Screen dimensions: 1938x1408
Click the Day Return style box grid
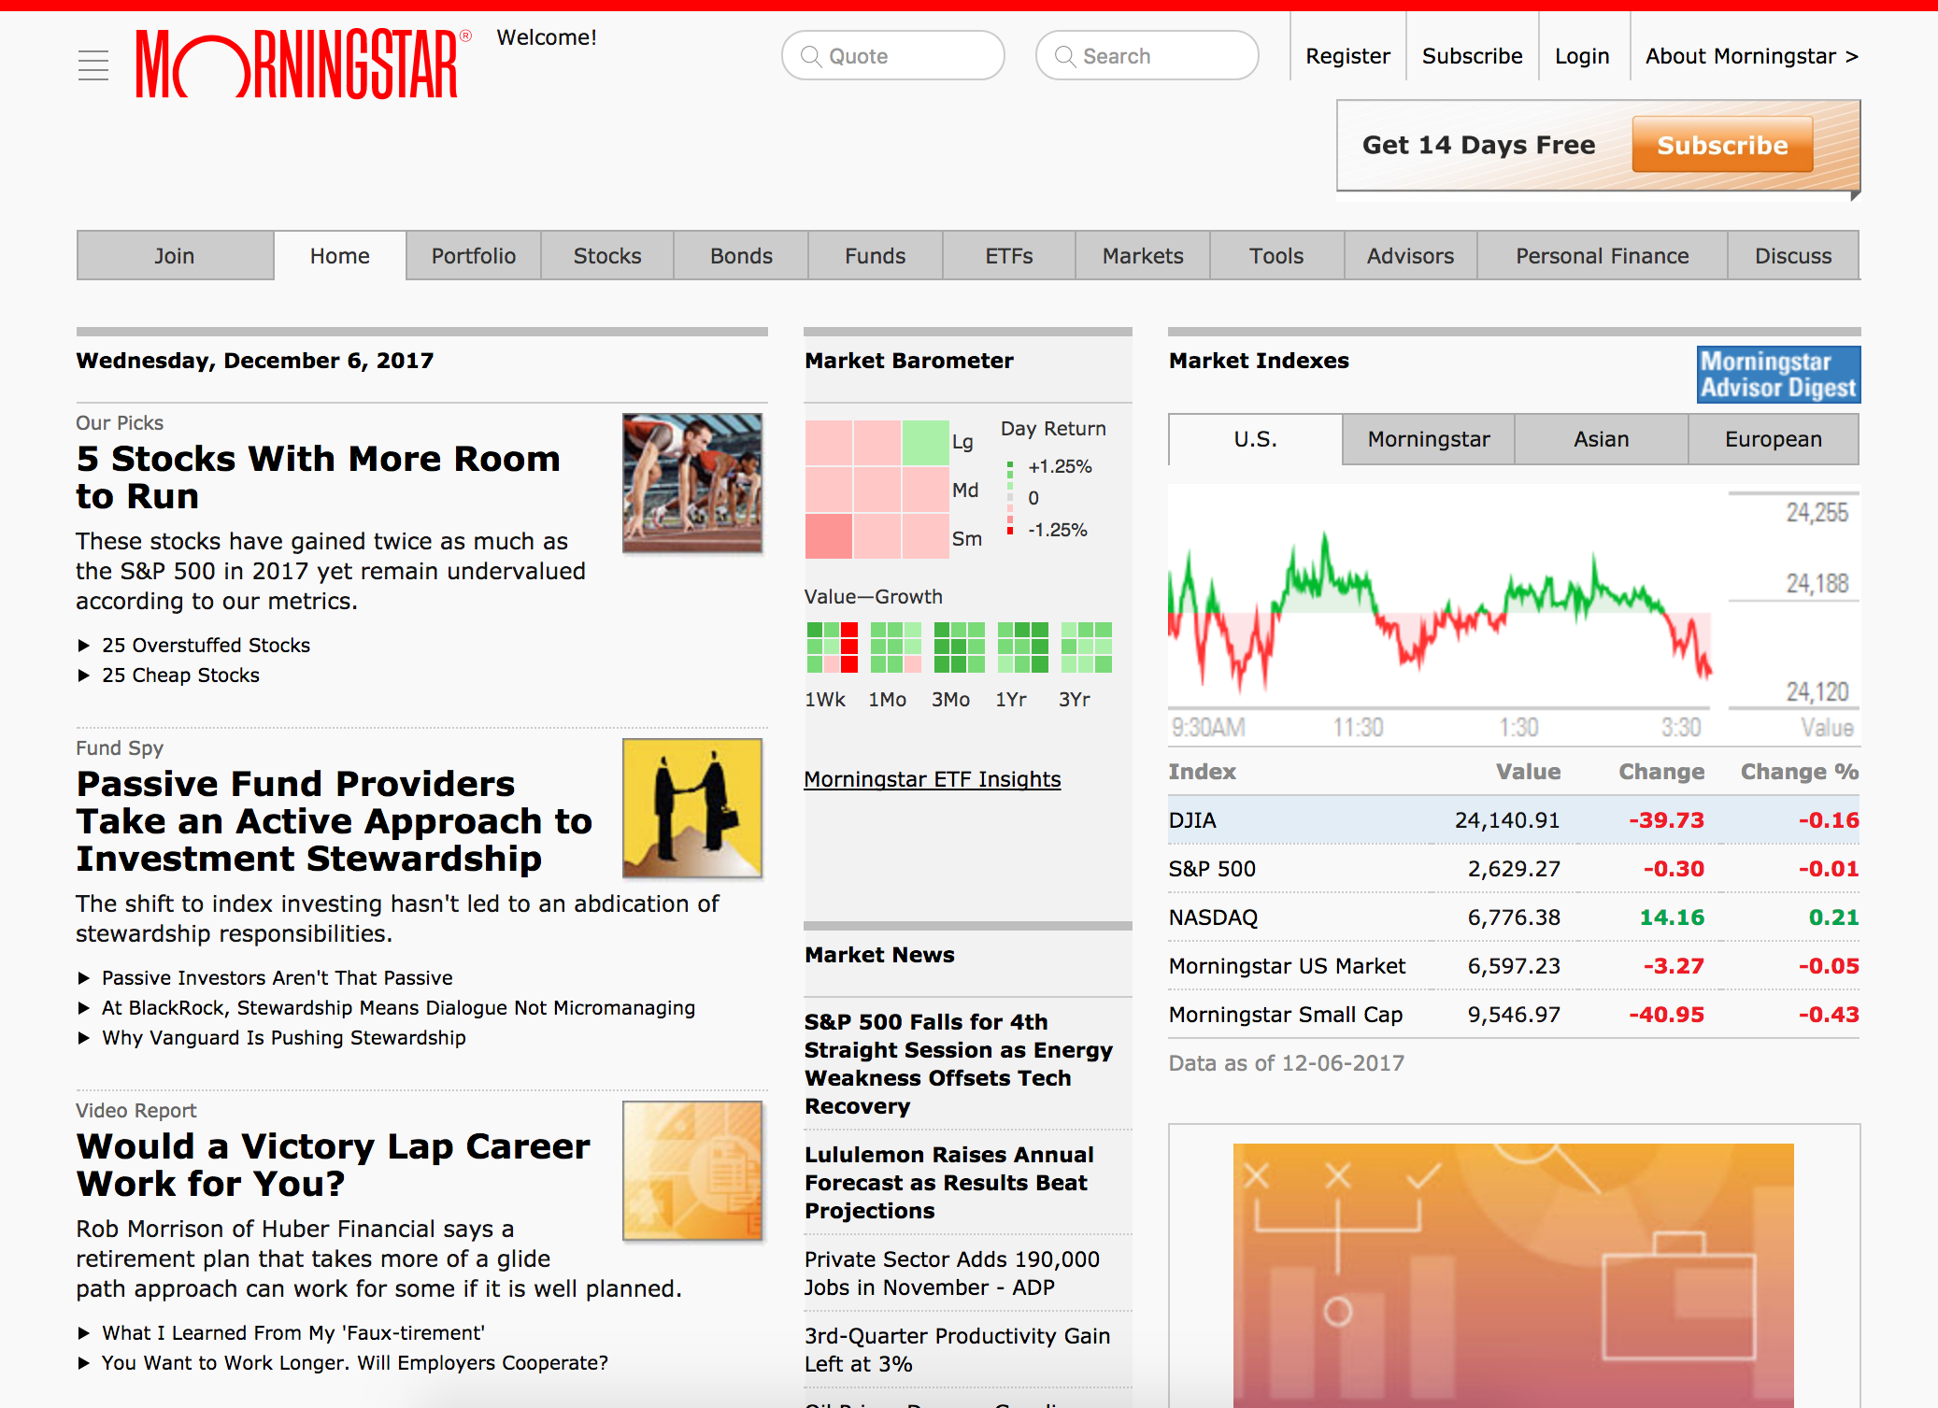click(x=876, y=489)
